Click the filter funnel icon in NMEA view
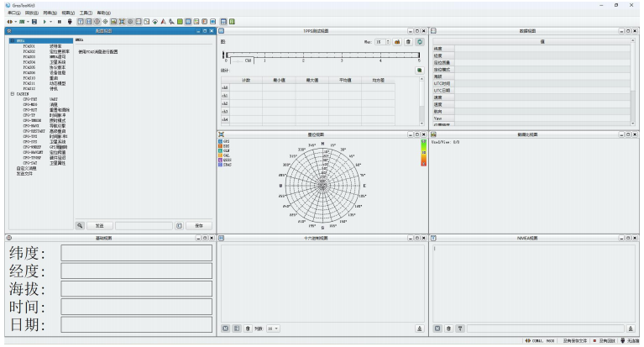Viewport: 644px width, 347px height. click(x=460, y=328)
